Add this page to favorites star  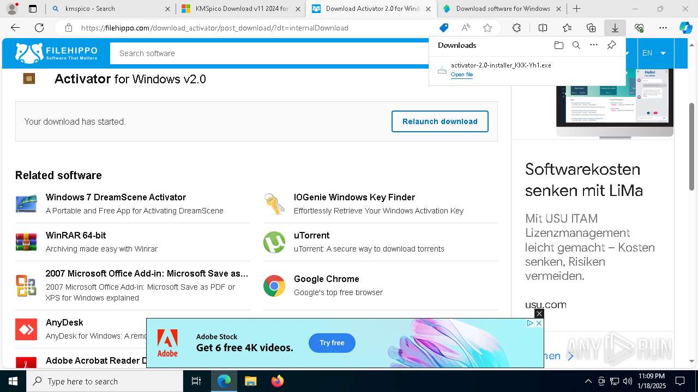(488, 28)
